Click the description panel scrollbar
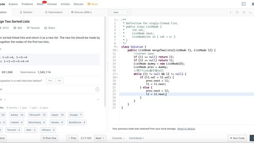This screenshot has width=254, height=143. pyautogui.click(x=105, y=62)
